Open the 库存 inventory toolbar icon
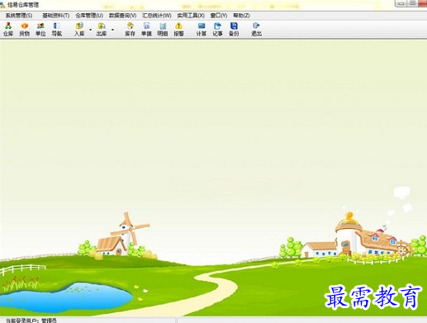Image resolution: width=427 pixels, height=323 pixels. (130, 30)
